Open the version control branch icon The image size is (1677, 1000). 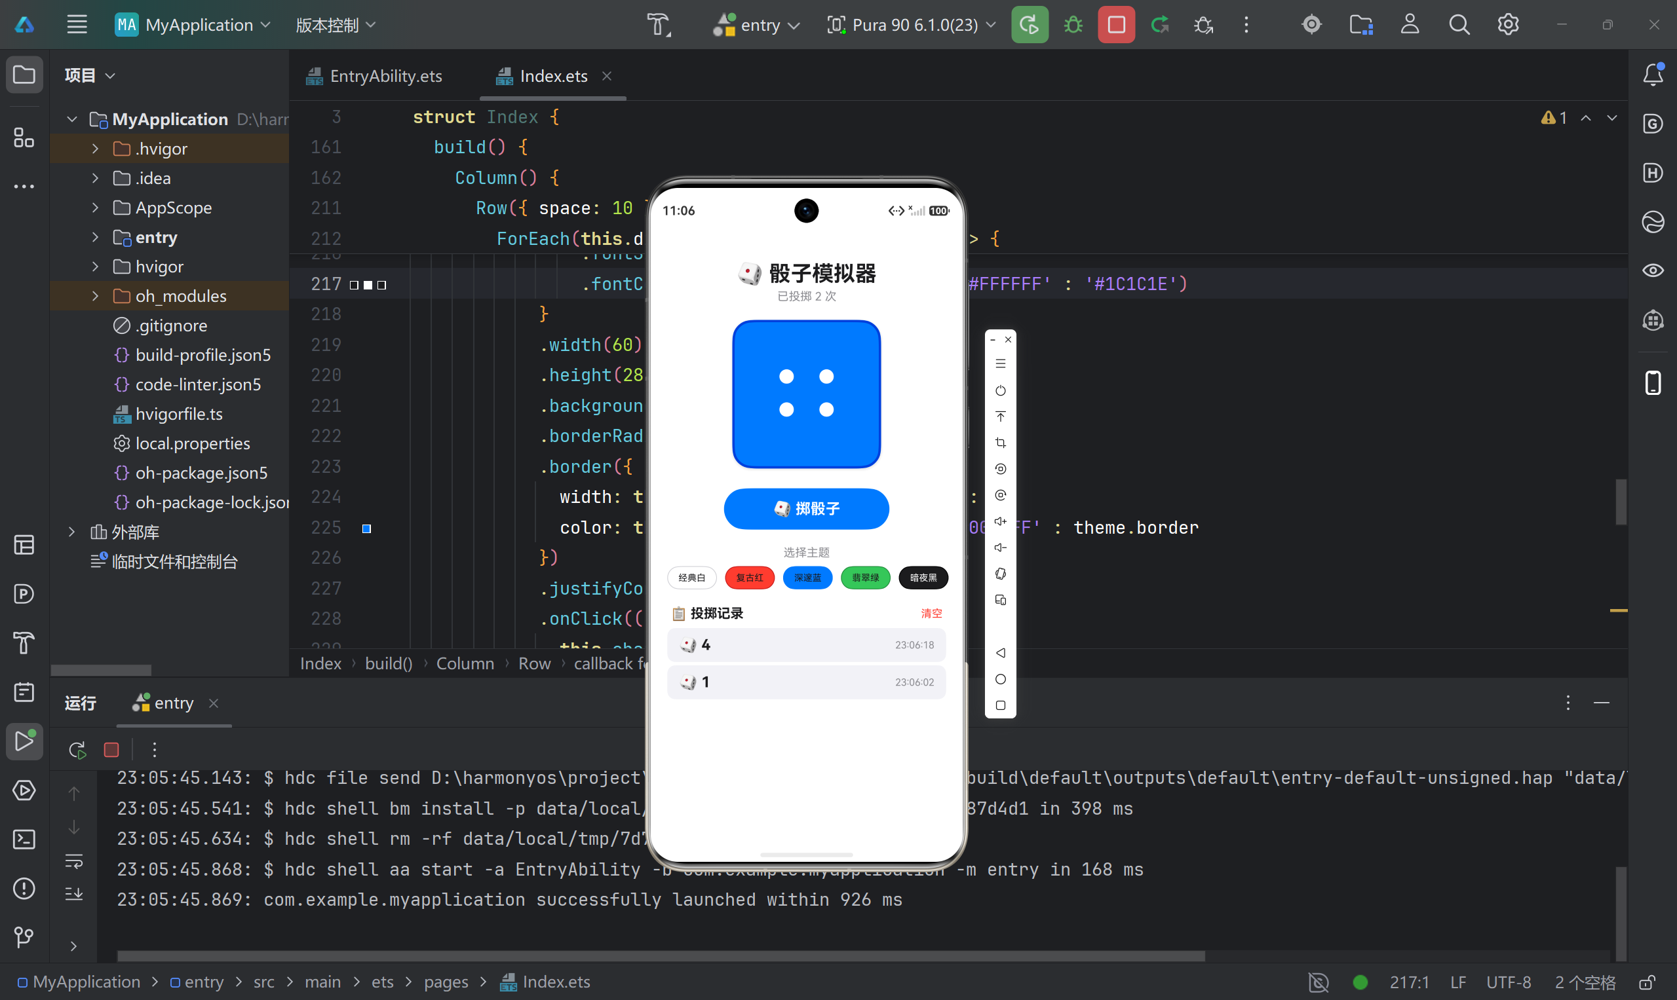pos(24,937)
